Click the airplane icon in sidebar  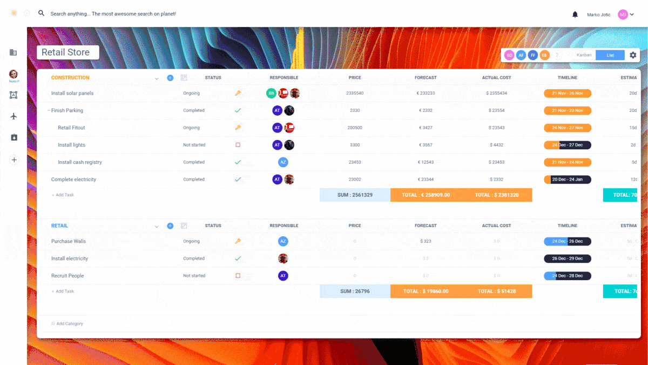tap(14, 116)
